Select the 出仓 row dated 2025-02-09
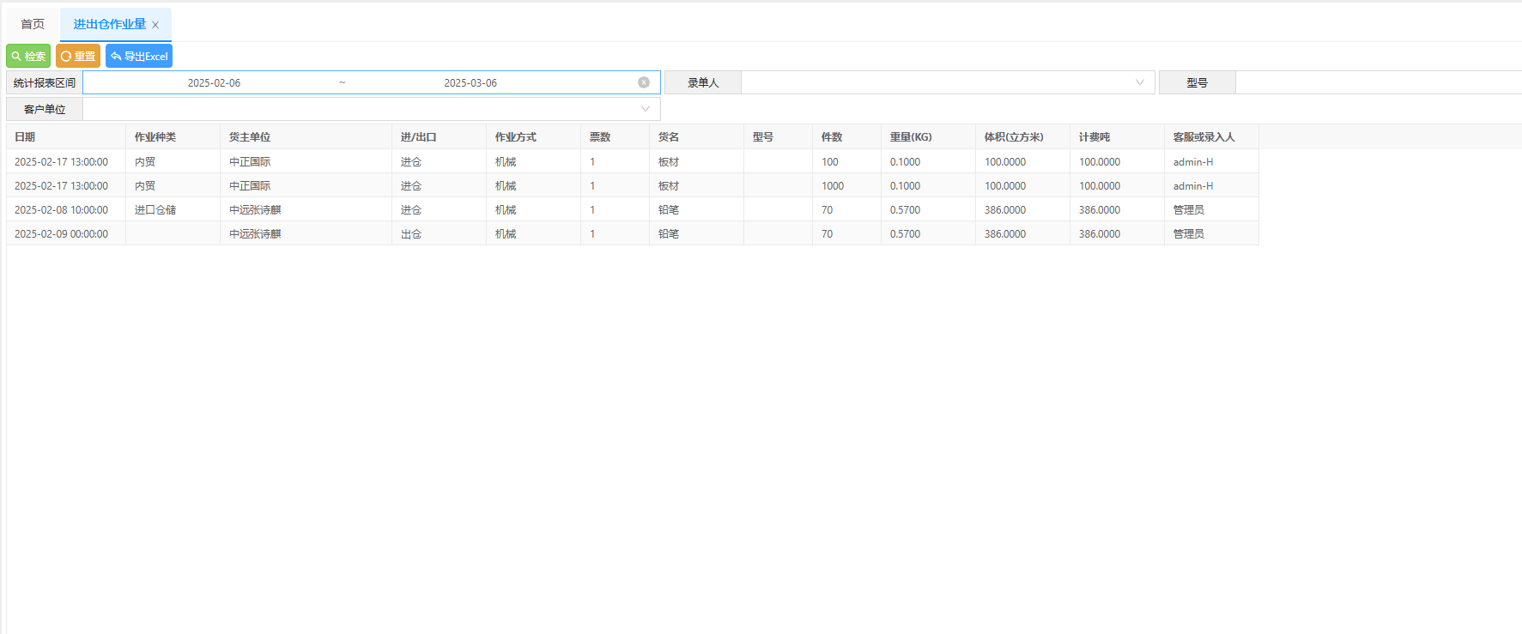The height and width of the screenshot is (634, 1522). [x=411, y=234]
